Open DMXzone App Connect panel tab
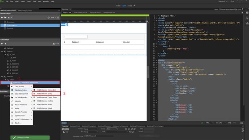 [x=25, y=10]
